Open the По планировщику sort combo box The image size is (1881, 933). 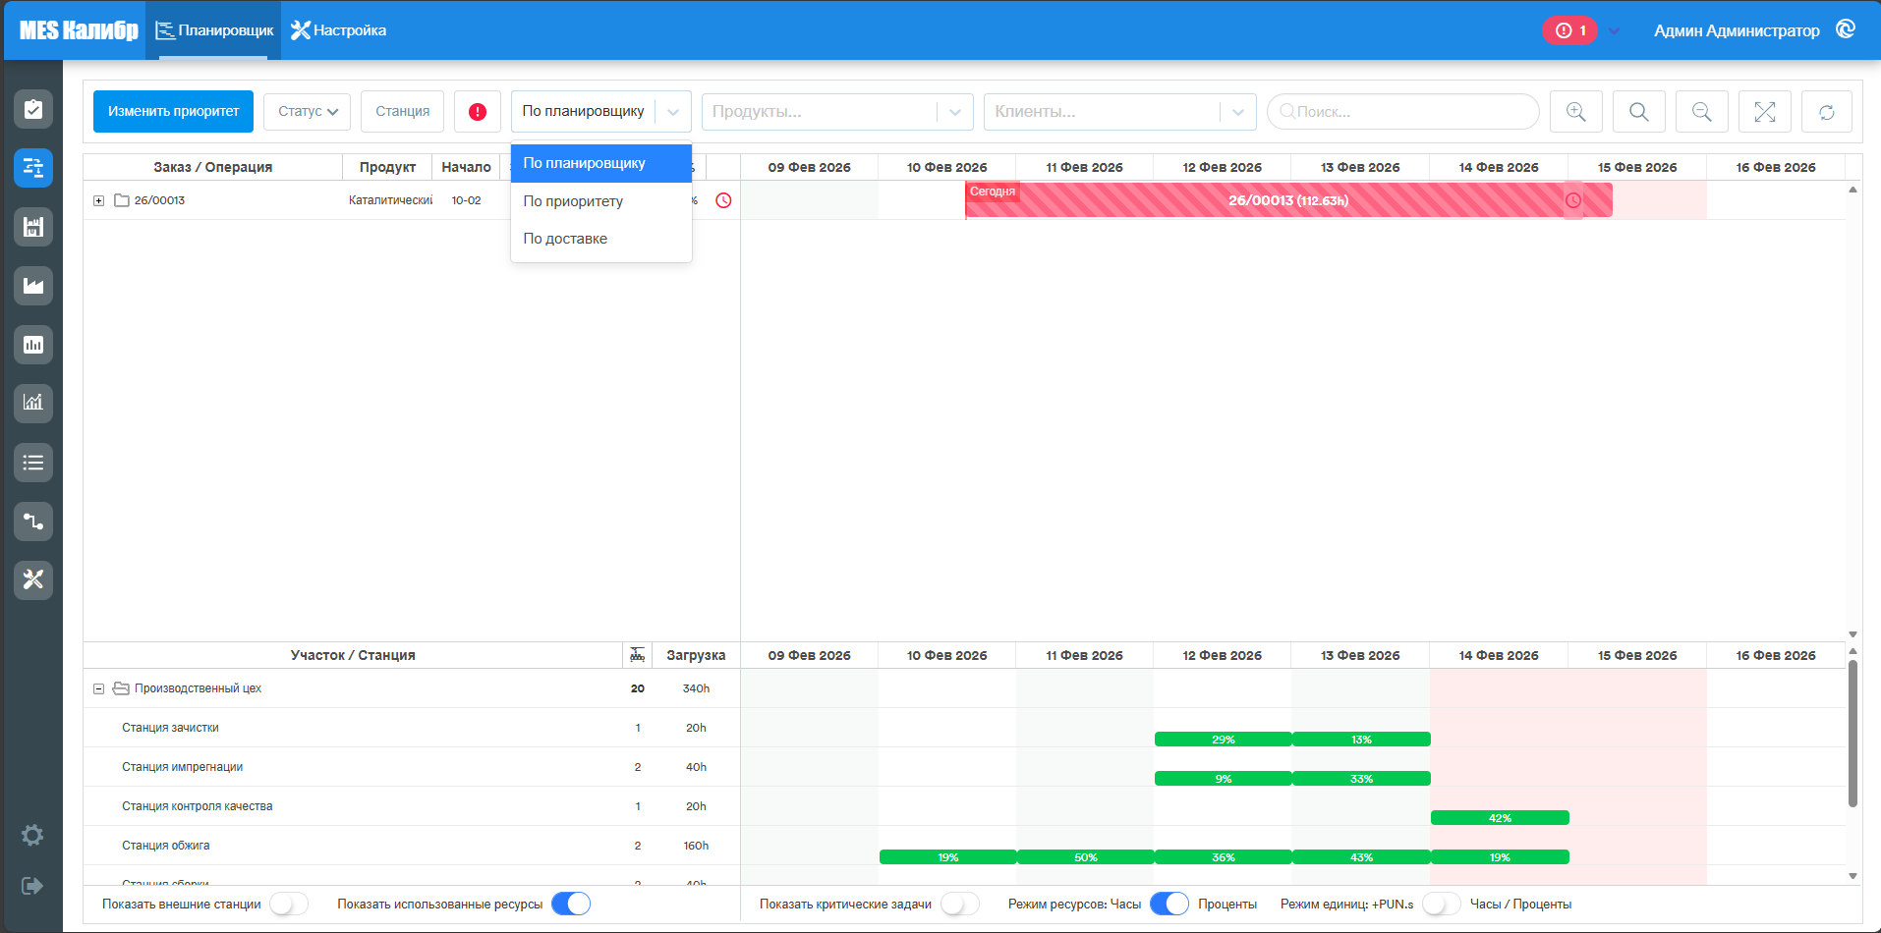[x=601, y=112]
